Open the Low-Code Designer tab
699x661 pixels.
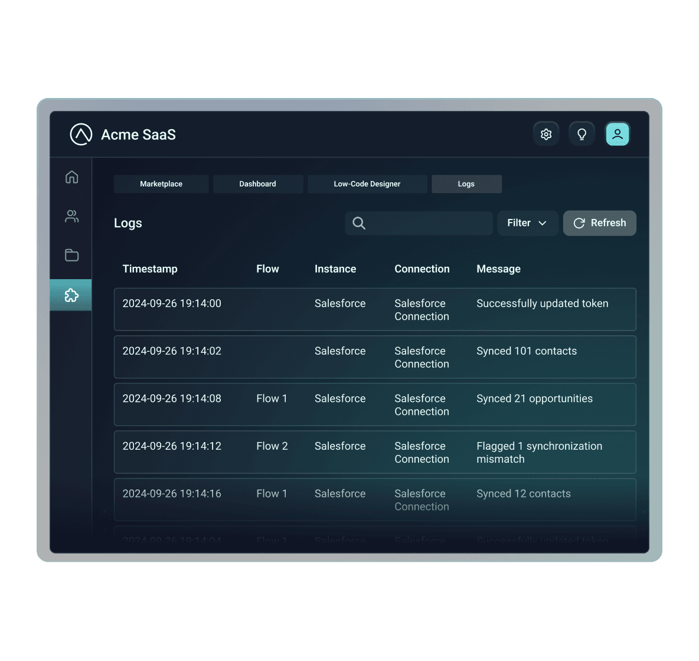(x=367, y=184)
